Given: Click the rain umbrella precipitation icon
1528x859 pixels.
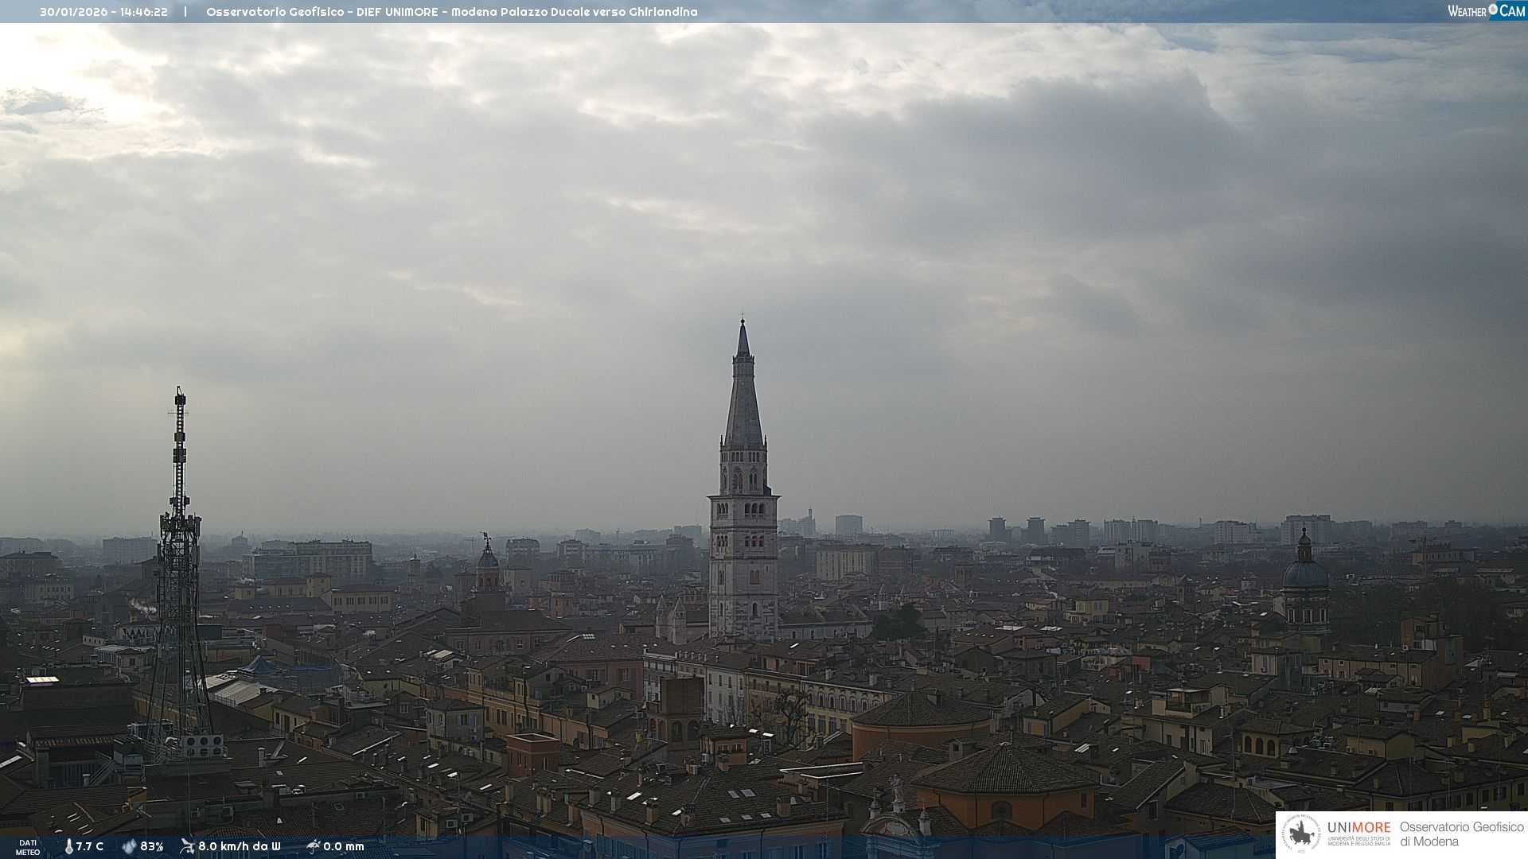Looking at the screenshot, I should tap(313, 846).
